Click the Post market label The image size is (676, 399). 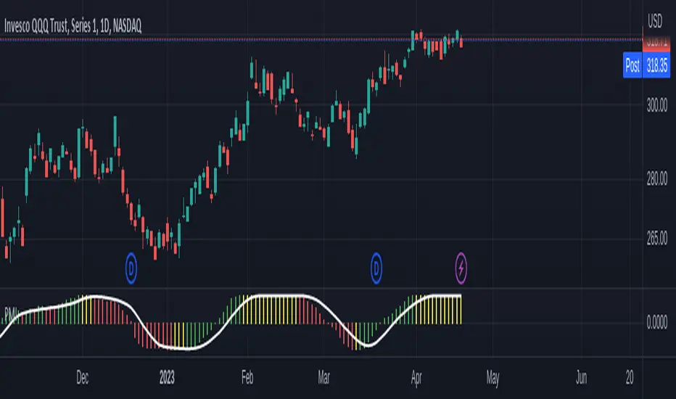coord(632,65)
